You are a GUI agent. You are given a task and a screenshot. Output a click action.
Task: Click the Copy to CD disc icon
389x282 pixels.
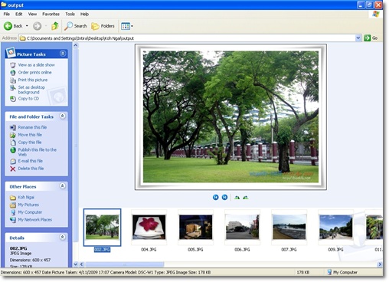13,99
